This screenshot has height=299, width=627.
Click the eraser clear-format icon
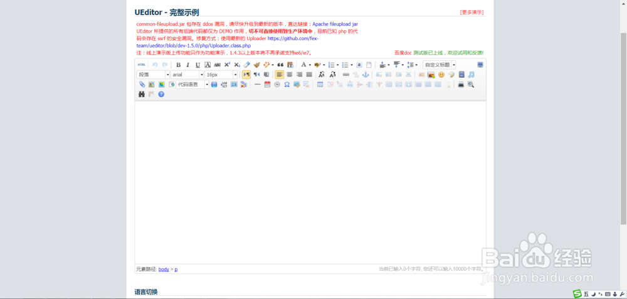click(x=246, y=65)
